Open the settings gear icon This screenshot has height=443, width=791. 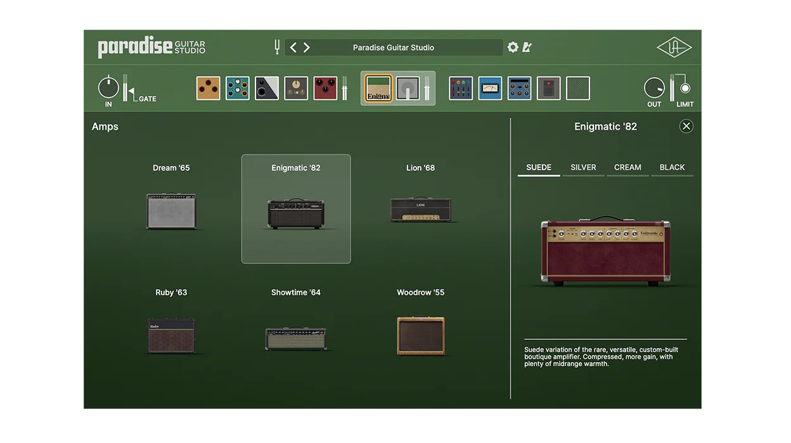(513, 47)
